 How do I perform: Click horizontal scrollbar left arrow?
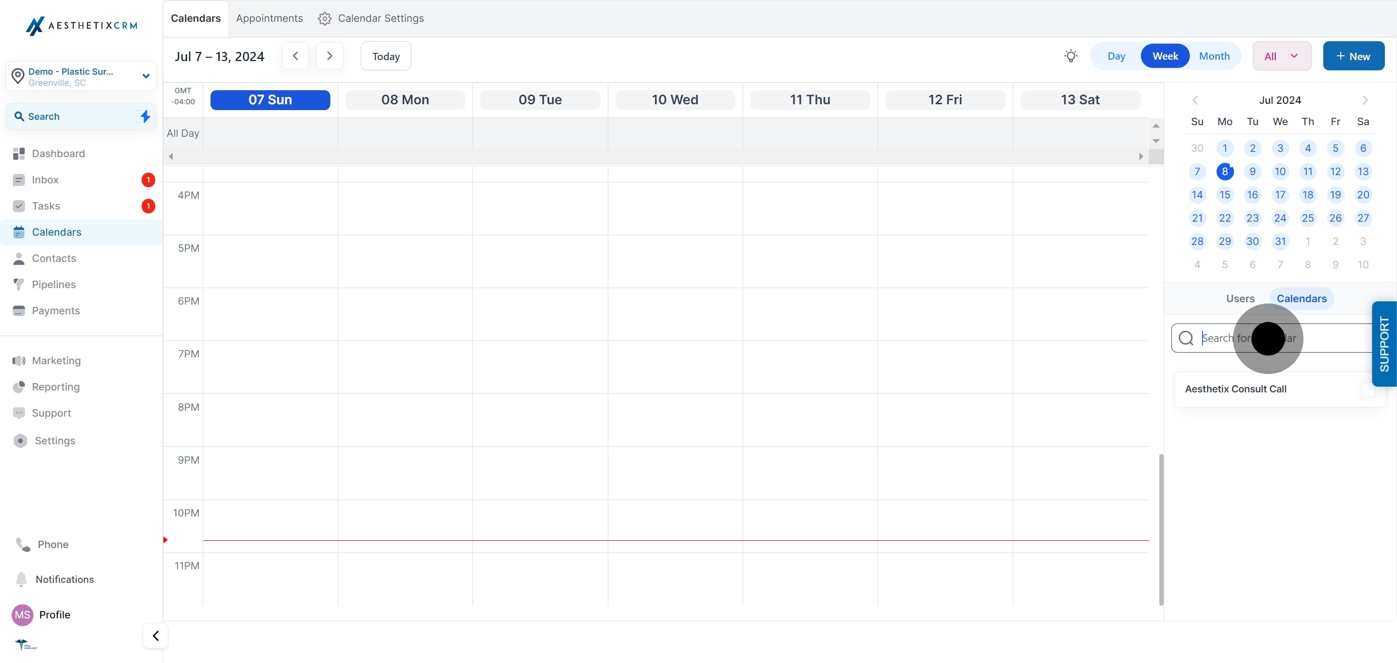pos(171,156)
